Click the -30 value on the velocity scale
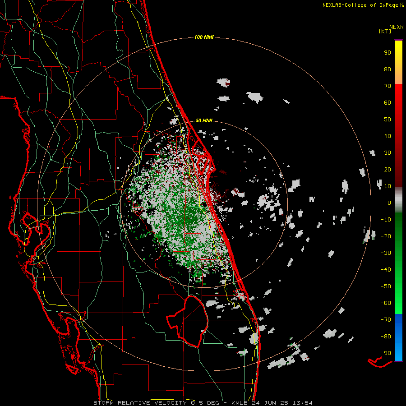The image size is (406, 406). point(386,253)
